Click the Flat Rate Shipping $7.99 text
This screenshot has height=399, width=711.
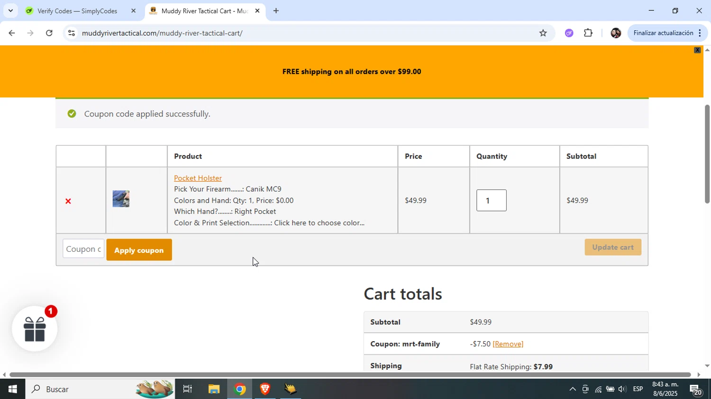[511, 367]
